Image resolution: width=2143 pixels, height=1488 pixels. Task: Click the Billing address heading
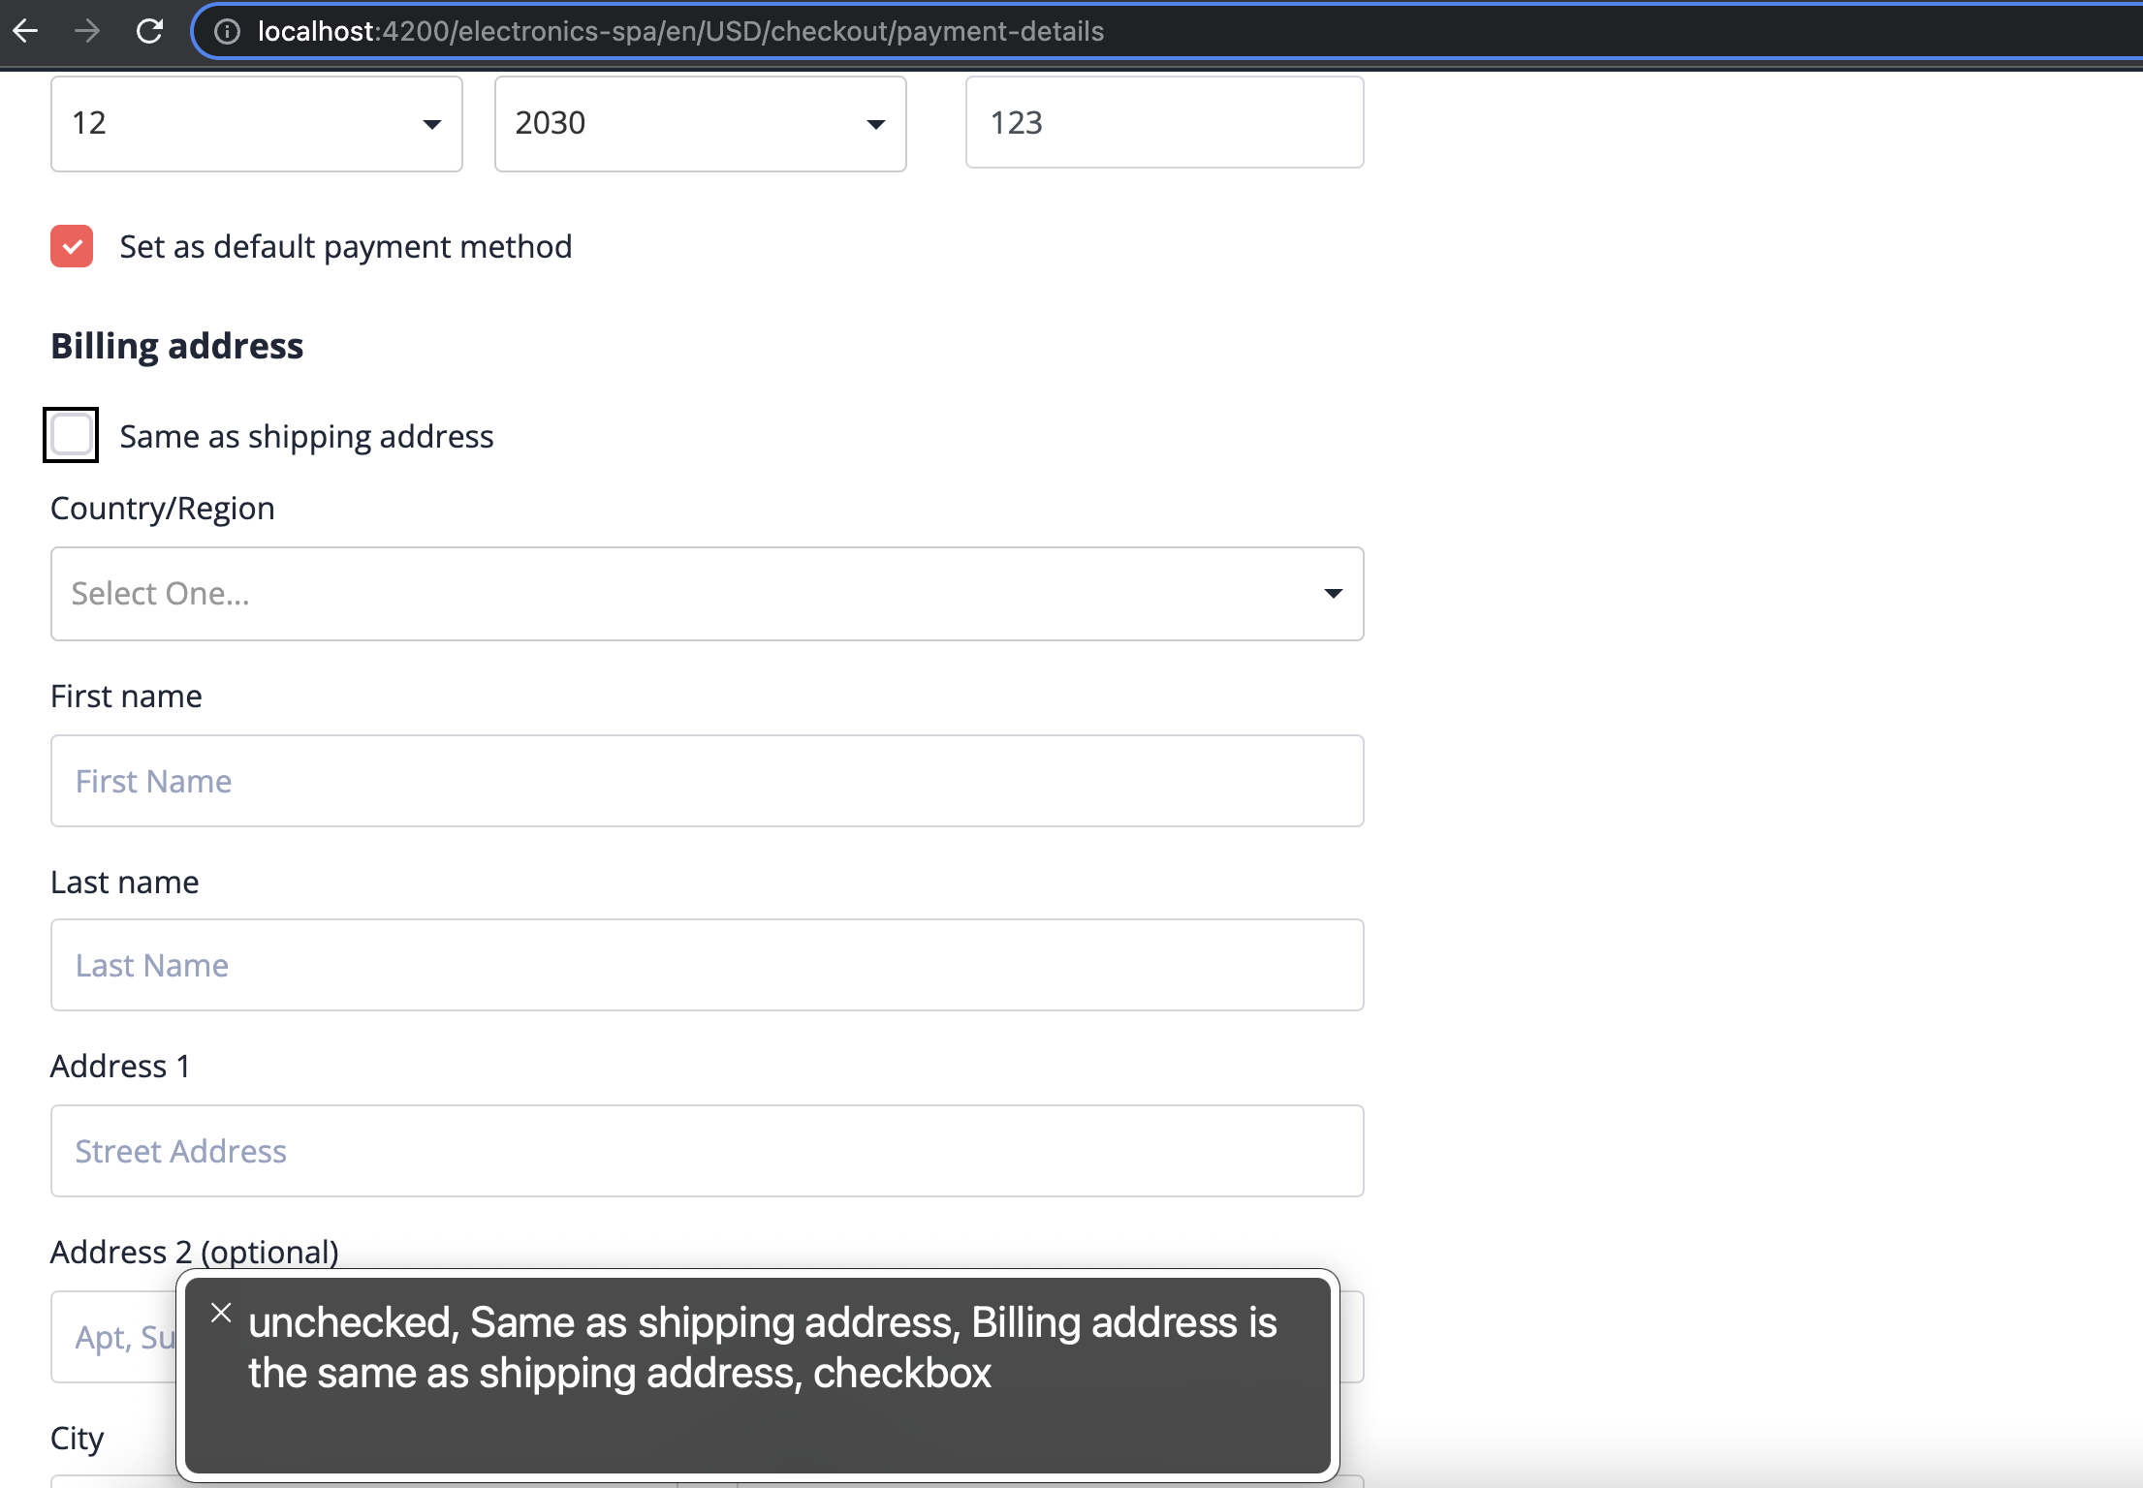177,345
